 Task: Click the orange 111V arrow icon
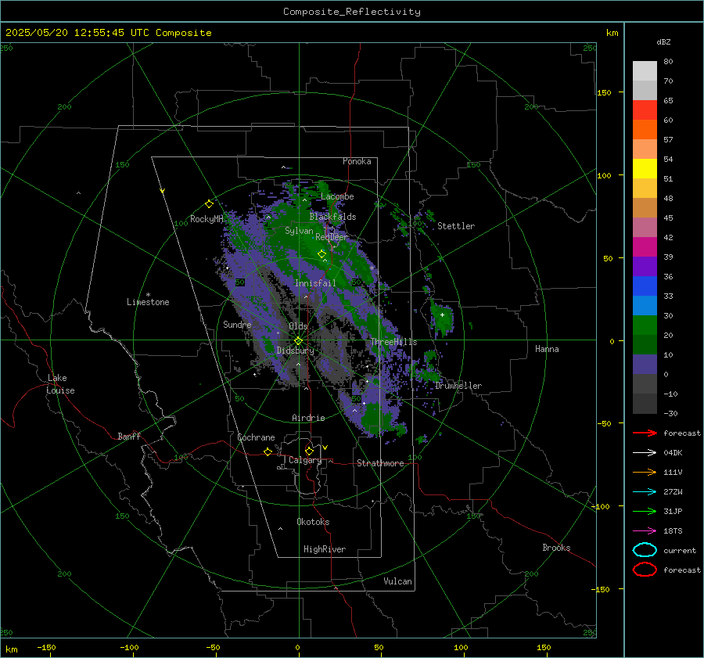click(x=645, y=472)
